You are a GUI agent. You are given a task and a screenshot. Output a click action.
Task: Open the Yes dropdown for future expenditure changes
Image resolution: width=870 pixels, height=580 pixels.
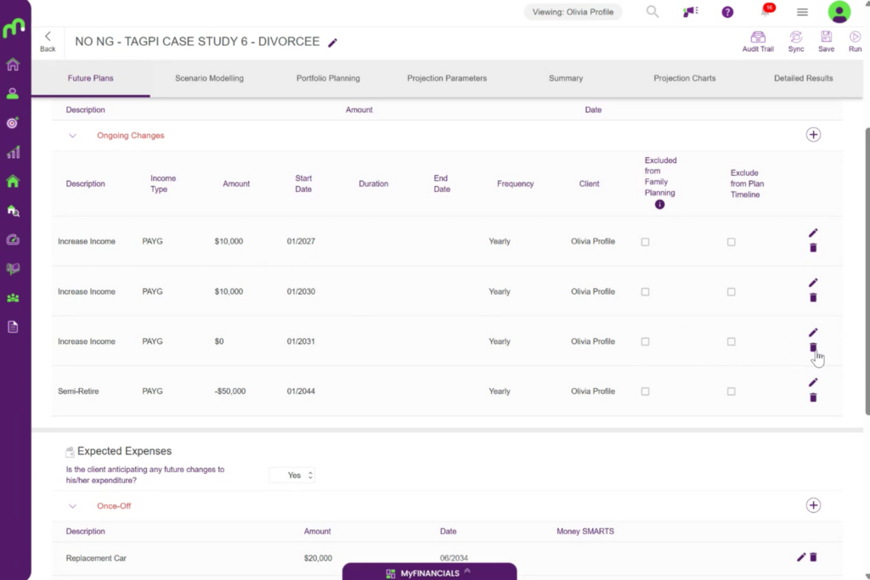click(292, 476)
